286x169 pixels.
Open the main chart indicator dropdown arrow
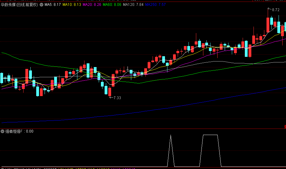pyautogui.click(x=41, y=5)
